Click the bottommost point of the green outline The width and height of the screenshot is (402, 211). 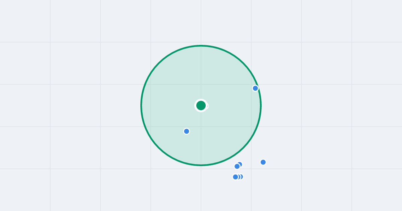click(x=201, y=165)
